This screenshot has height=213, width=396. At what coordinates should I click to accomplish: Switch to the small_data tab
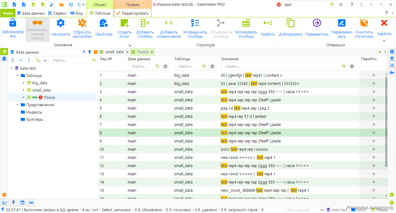point(114,52)
